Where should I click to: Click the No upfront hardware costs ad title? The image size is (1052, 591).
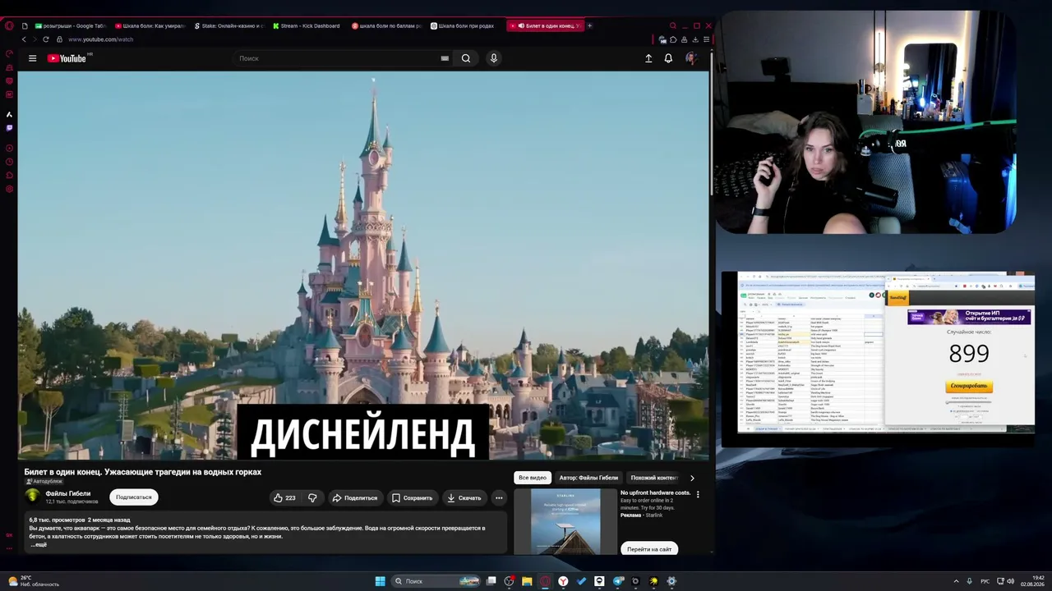(x=655, y=492)
